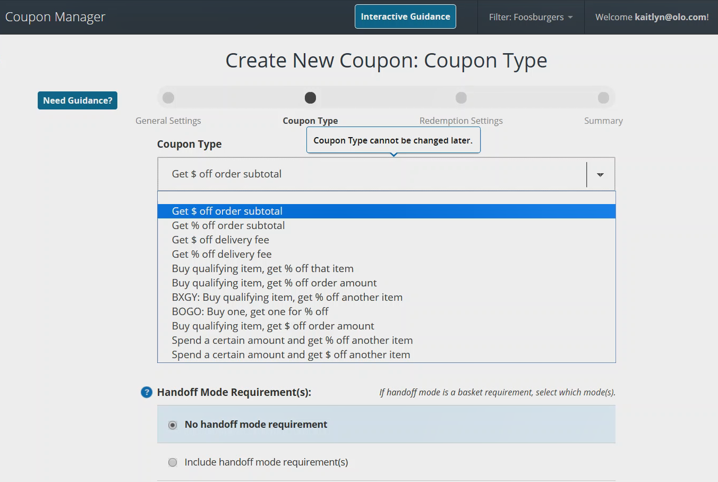Open the Filter: Foosburgers dropdown
The width and height of the screenshot is (718, 482).
(531, 17)
